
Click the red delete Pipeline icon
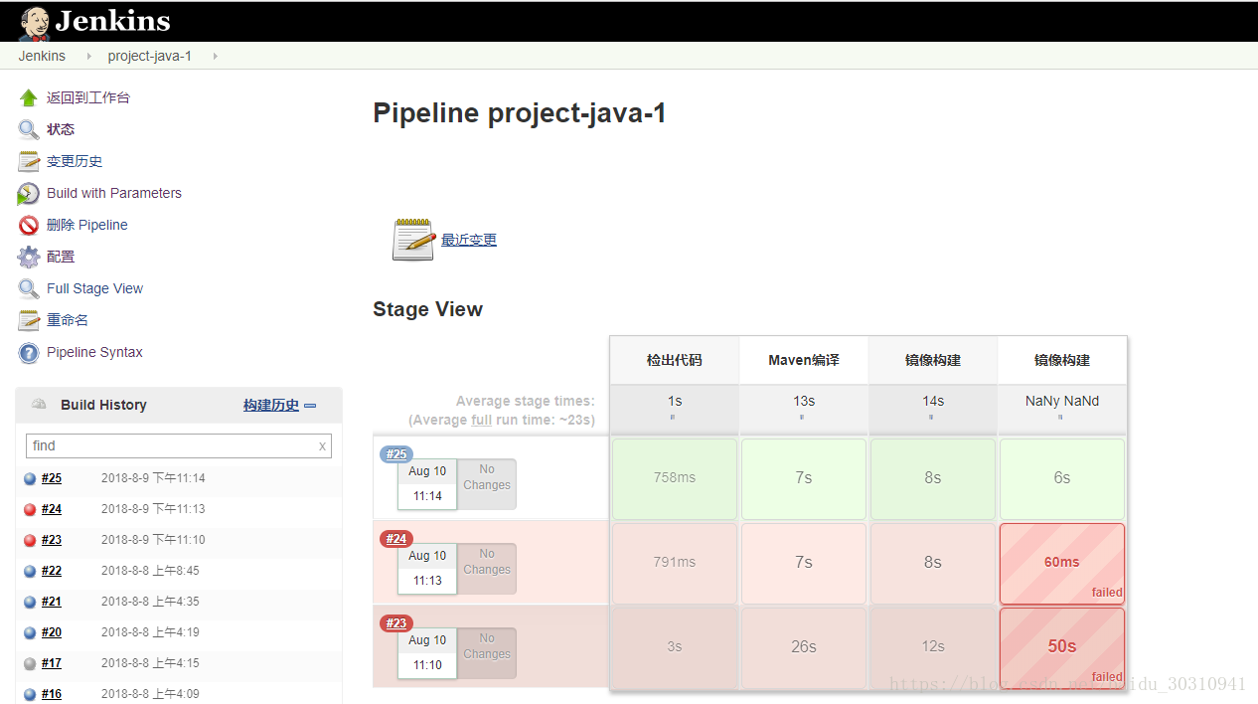(29, 225)
